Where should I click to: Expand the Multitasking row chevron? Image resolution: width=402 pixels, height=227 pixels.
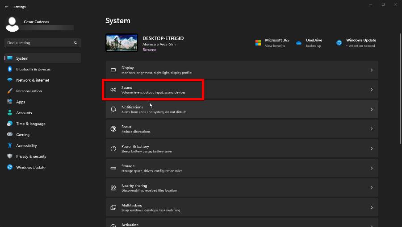tap(372, 207)
